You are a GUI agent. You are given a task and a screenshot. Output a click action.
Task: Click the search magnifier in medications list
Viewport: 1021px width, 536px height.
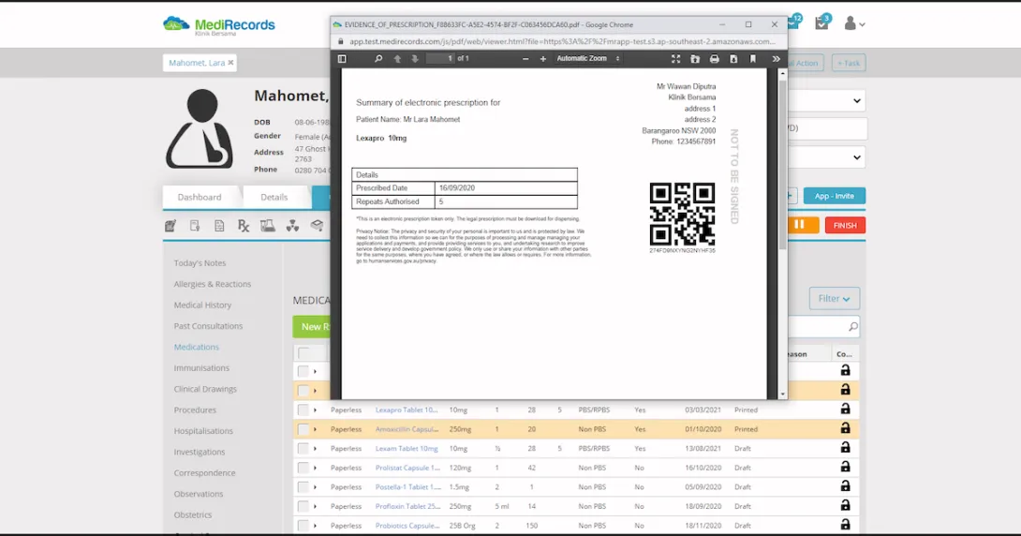(x=853, y=327)
